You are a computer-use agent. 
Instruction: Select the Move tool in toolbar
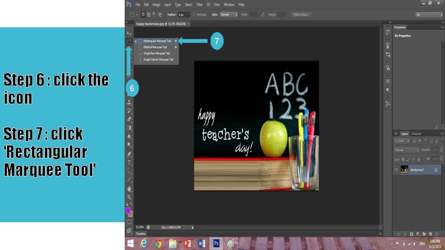129,33
